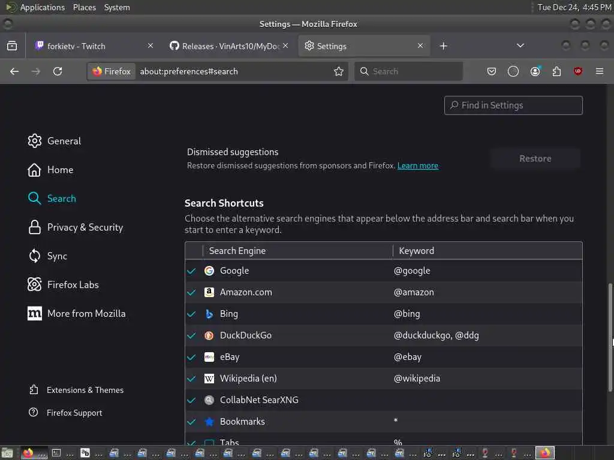Open the Firefox account icon
The width and height of the screenshot is (614, 460).
(535, 71)
